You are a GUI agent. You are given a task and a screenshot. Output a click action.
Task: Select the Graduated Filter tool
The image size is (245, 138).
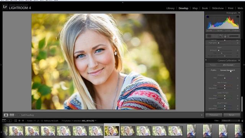pyautogui.click(x=225, y=36)
